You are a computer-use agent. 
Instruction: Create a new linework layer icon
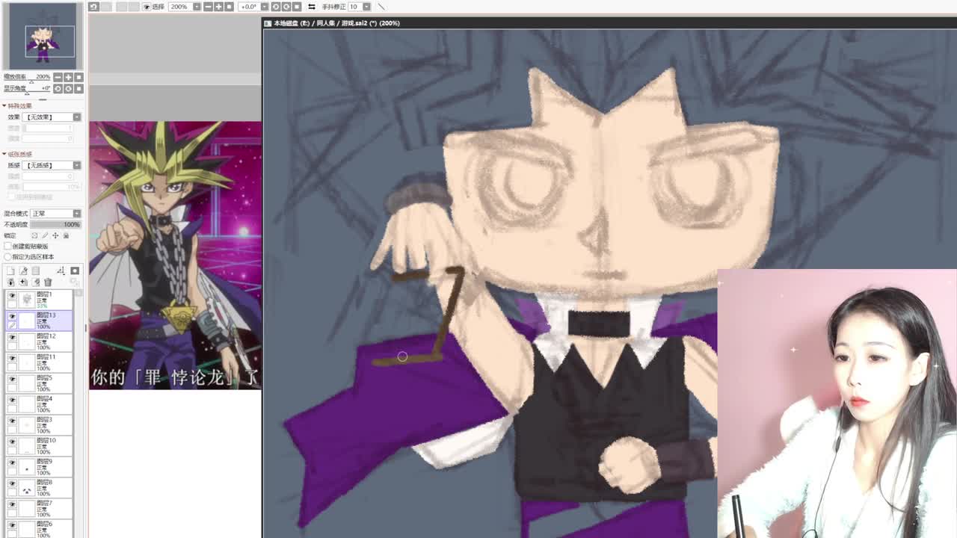[24, 270]
